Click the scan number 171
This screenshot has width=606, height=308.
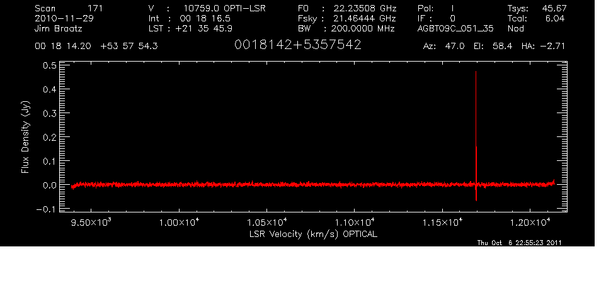pos(95,8)
